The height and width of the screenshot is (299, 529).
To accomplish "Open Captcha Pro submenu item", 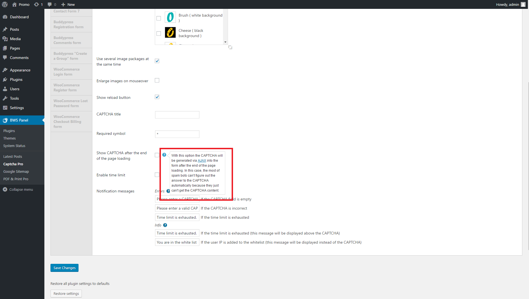I will pos(13,164).
